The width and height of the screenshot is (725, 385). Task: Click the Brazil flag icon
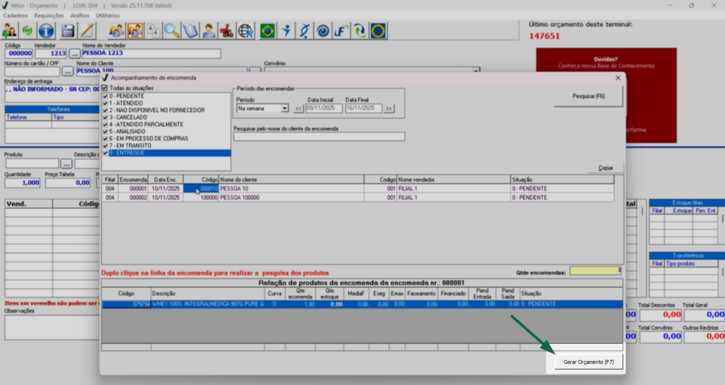point(267,31)
